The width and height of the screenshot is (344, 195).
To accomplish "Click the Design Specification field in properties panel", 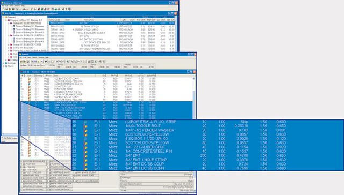I will click(x=156, y=184).
